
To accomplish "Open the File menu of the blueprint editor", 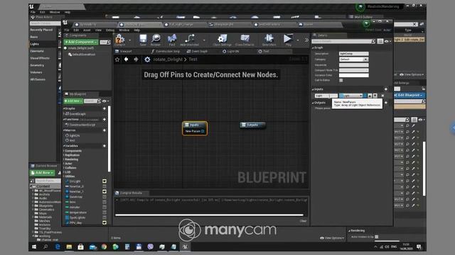I will (67, 30).
